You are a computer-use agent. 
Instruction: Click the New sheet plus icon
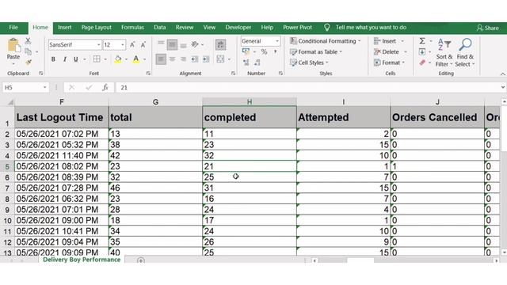141,260
